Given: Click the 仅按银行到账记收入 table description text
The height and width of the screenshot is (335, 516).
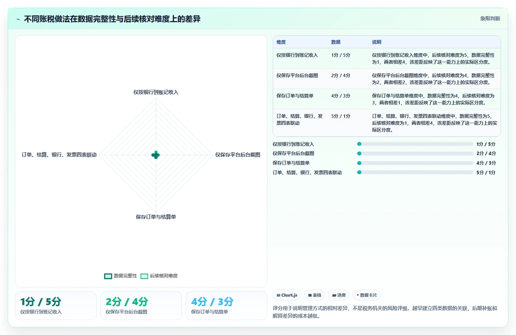Looking at the screenshot, I should [434, 58].
